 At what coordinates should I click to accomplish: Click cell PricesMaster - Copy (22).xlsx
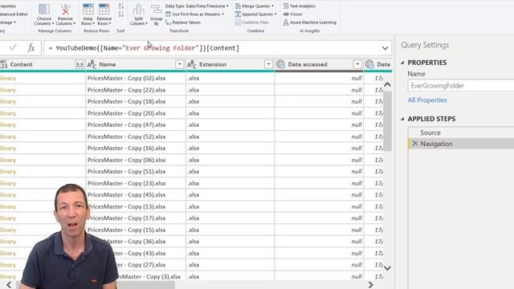(x=136, y=90)
